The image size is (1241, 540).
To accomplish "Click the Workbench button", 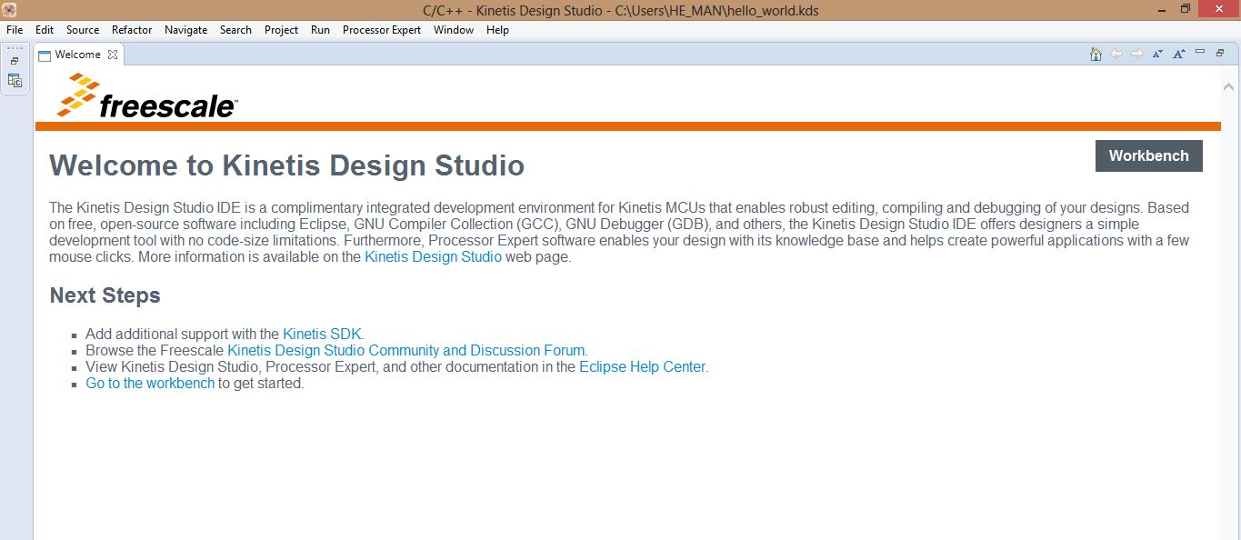I will pos(1149,155).
